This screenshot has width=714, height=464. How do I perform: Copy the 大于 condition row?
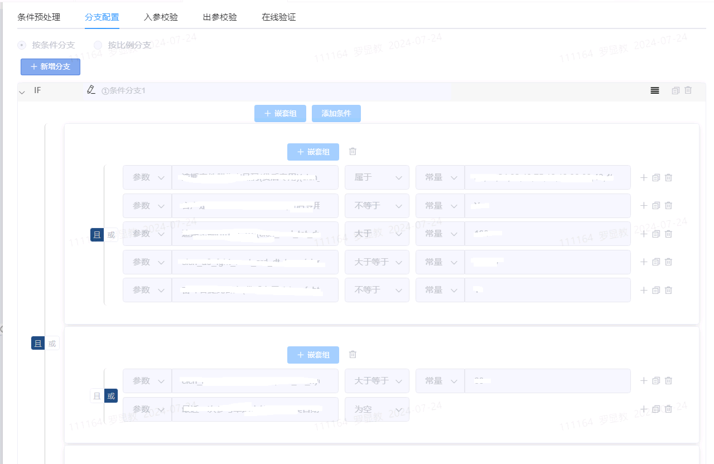coord(656,234)
